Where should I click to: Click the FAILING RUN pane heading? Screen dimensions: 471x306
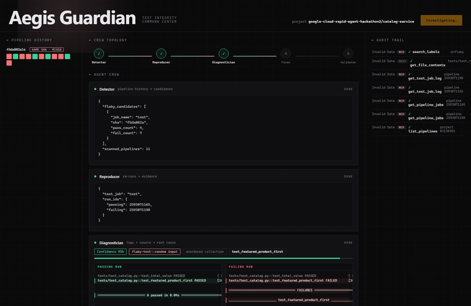241,267
